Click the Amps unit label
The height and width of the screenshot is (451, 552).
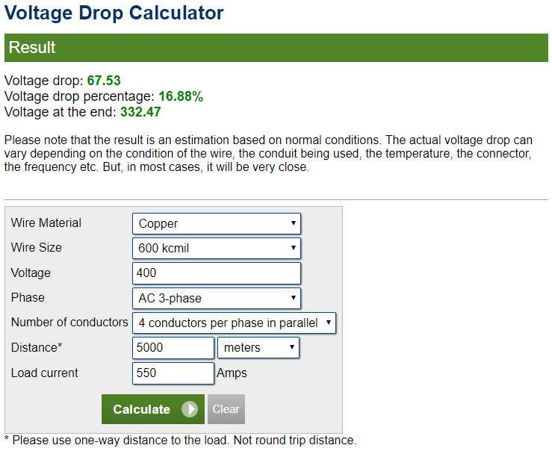click(232, 373)
